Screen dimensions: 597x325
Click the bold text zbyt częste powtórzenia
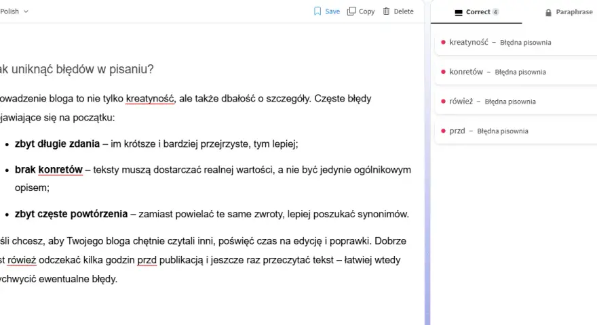(71, 214)
